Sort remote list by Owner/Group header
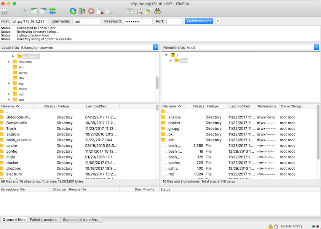This screenshot has width=321, height=229. (291, 106)
